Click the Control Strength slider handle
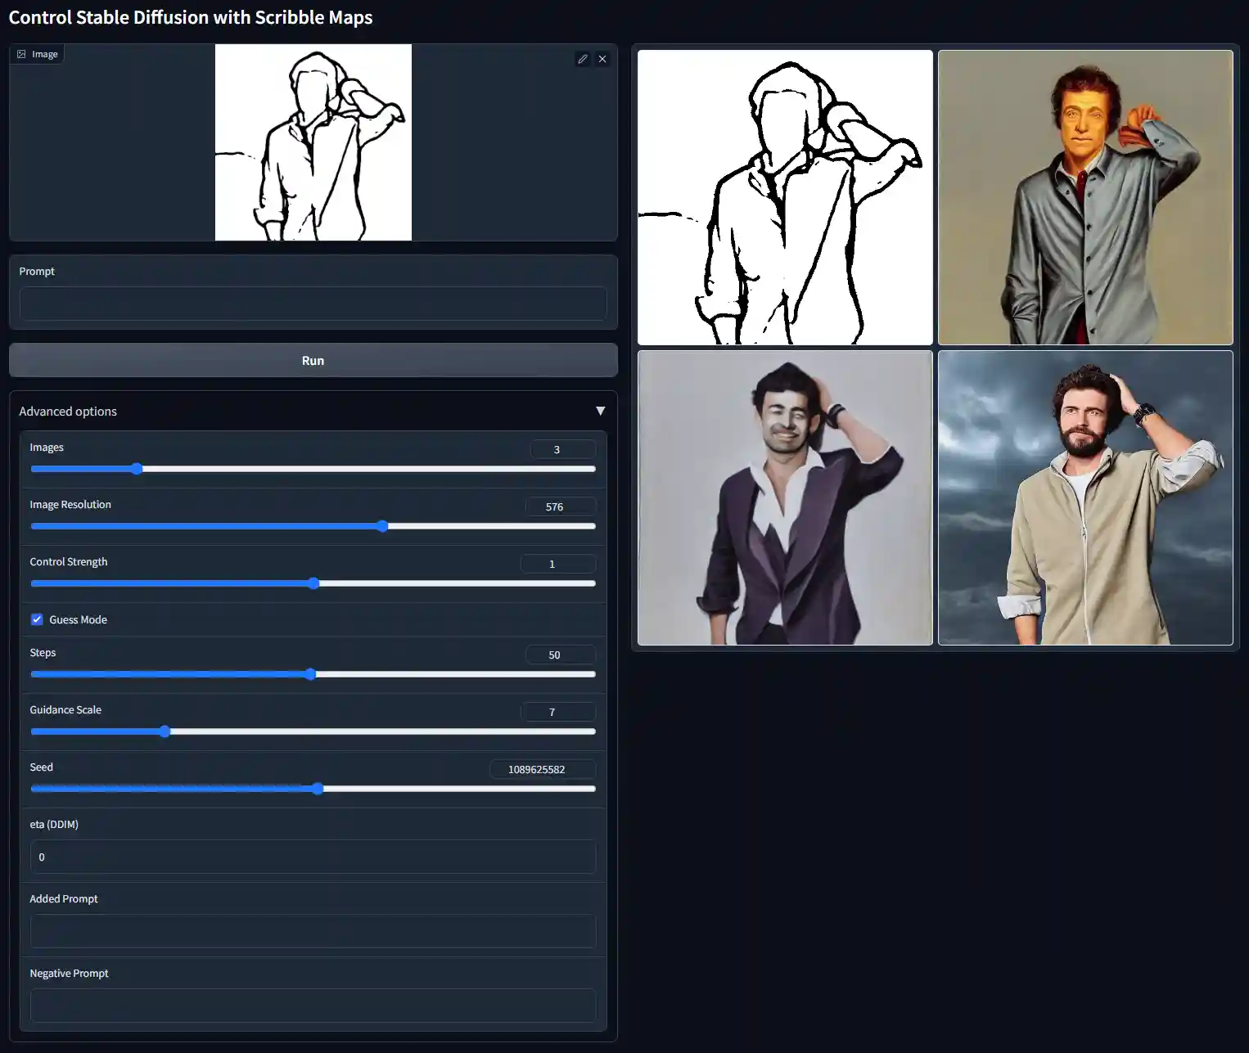This screenshot has height=1053, width=1249. [313, 583]
